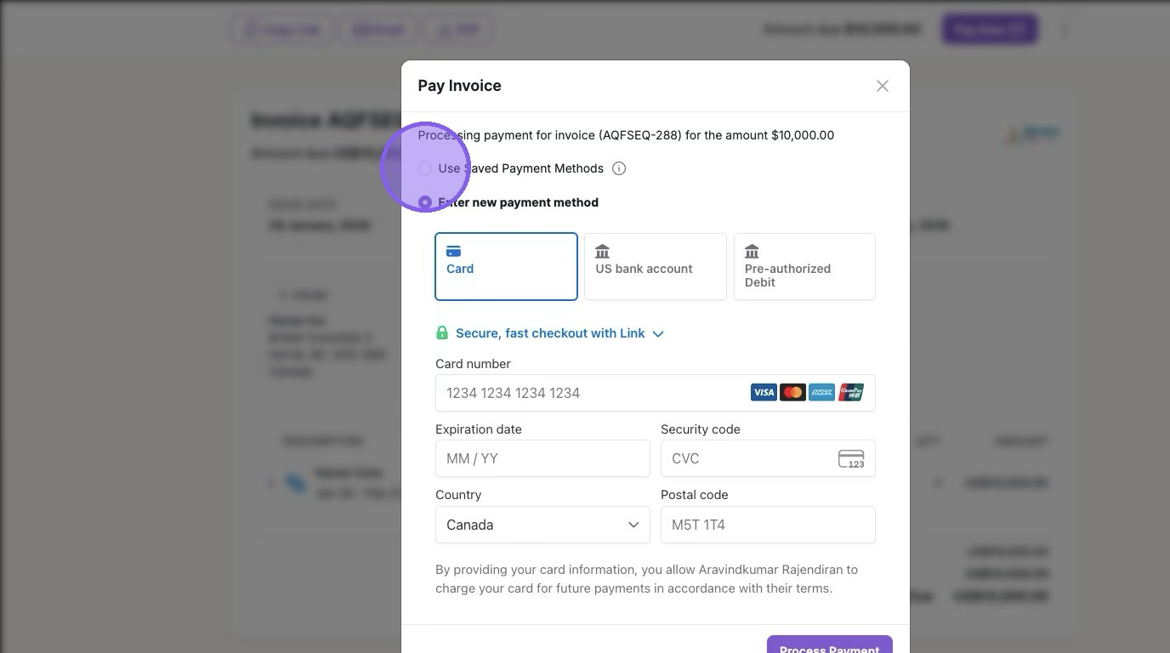
Task: Click the green padlock icon
Action: point(442,333)
